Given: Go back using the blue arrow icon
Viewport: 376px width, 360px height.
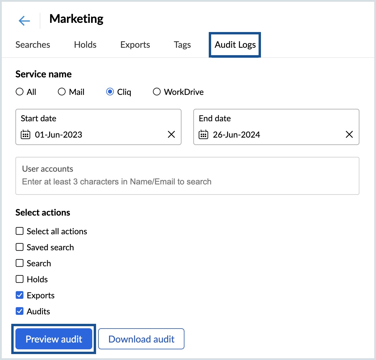Looking at the screenshot, I should pyautogui.click(x=24, y=21).
